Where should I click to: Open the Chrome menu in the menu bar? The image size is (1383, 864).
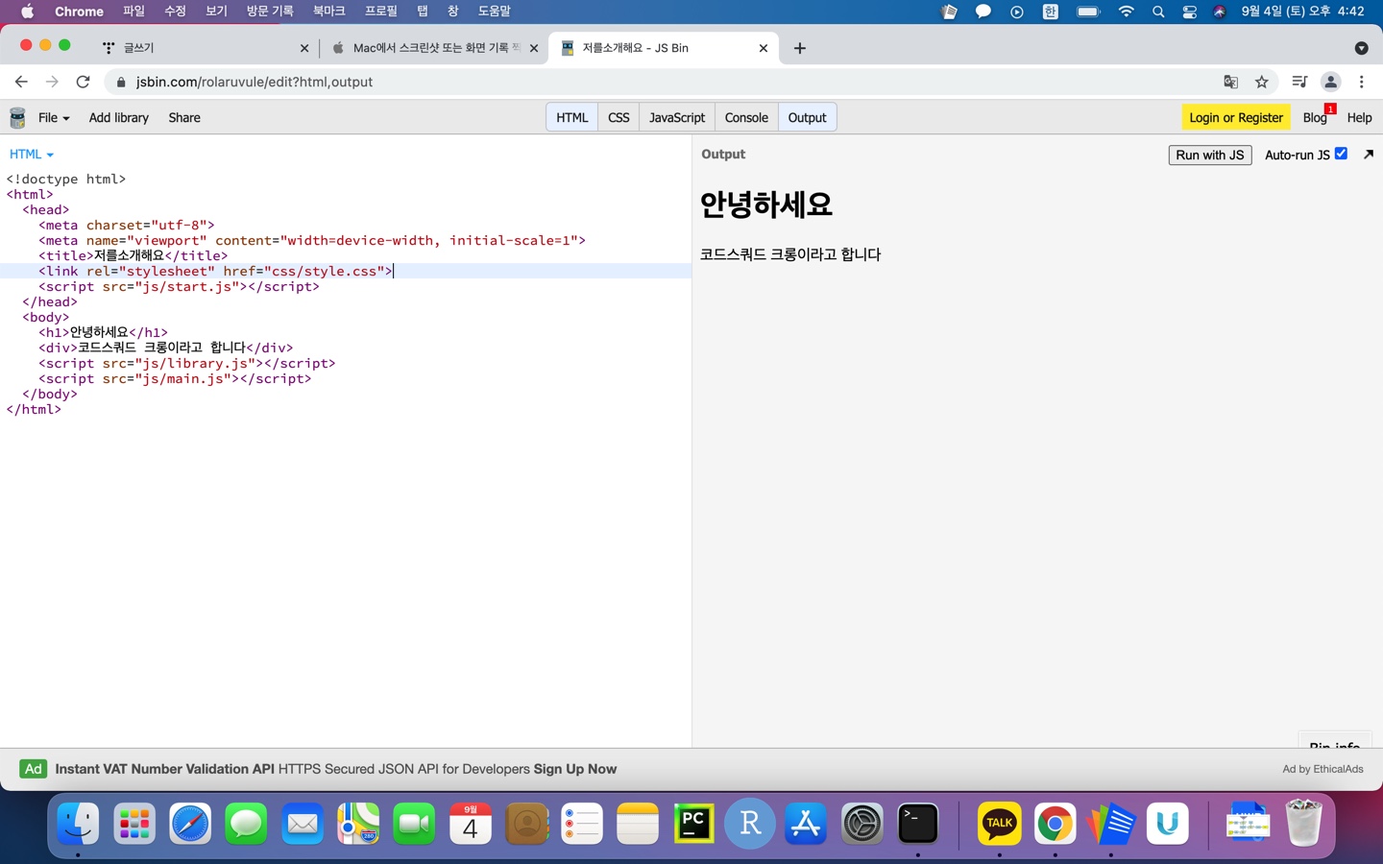[x=79, y=12]
